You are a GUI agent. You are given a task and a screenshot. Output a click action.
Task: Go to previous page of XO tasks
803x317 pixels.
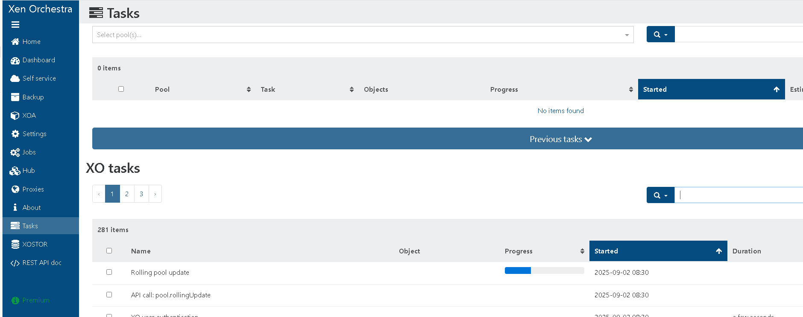(99, 194)
